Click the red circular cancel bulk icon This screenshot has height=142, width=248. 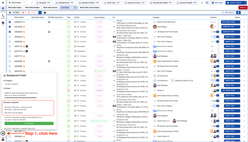click(x=34, y=13)
